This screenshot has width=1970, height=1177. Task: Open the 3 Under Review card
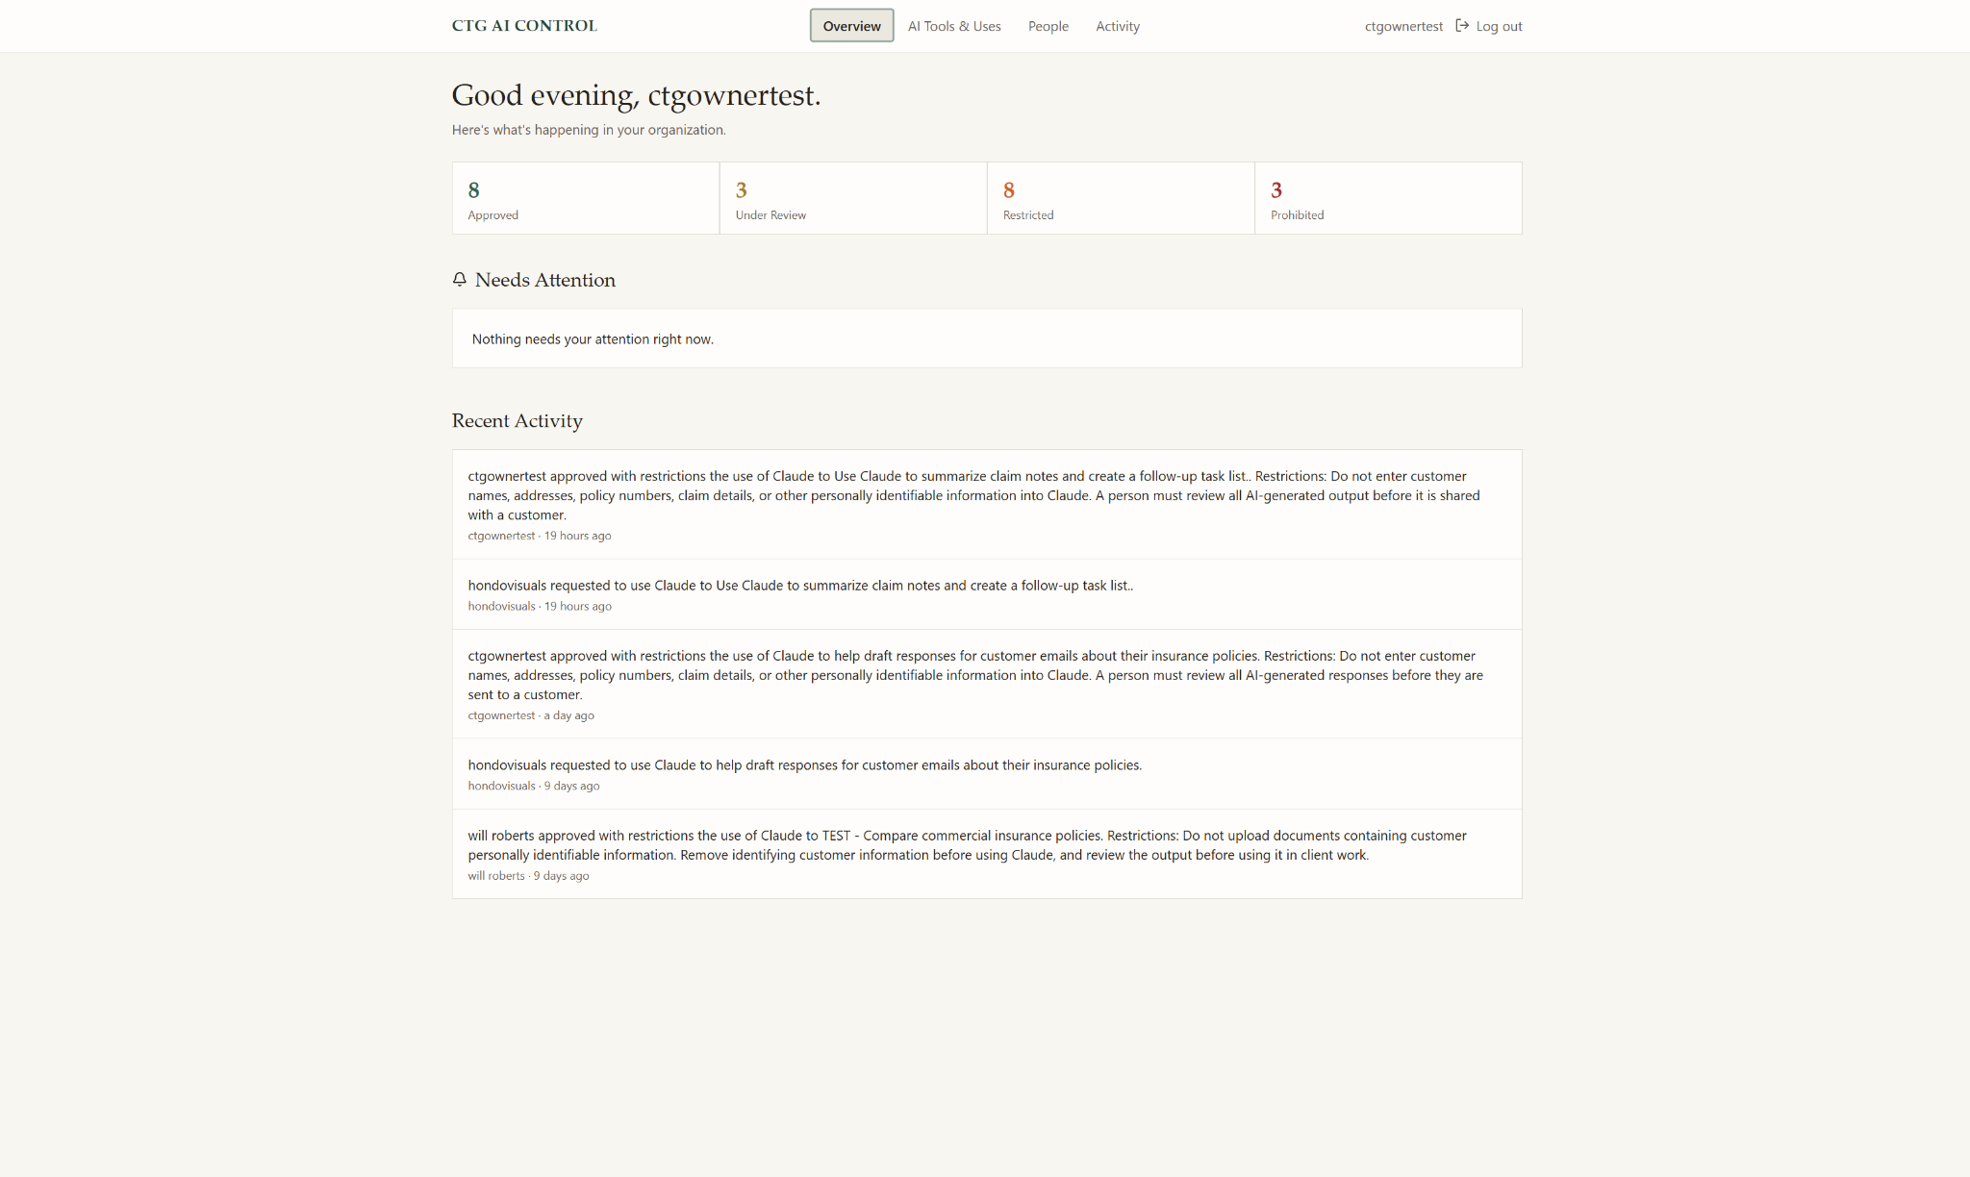pos(853,198)
